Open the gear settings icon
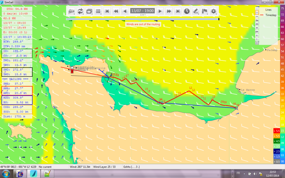The image size is (285, 178). pyautogui.click(x=213, y=11)
